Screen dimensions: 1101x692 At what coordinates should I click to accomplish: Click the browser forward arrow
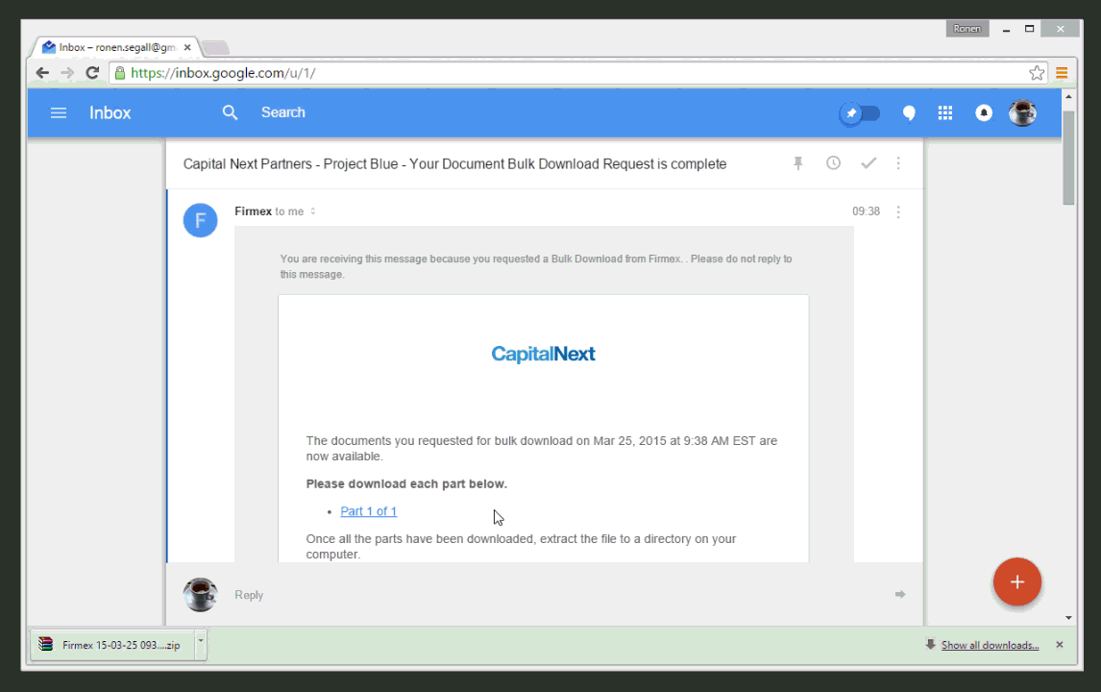pos(67,72)
